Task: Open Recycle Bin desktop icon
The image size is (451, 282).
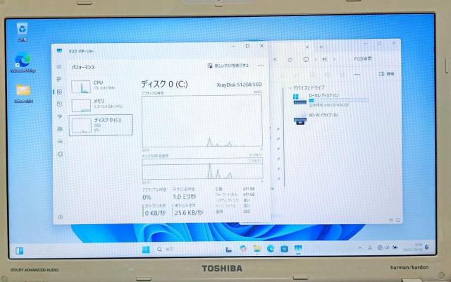Action: coord(22,32)
